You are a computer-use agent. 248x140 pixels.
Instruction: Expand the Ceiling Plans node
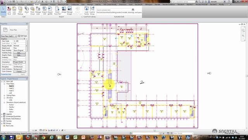coord(4,95)
